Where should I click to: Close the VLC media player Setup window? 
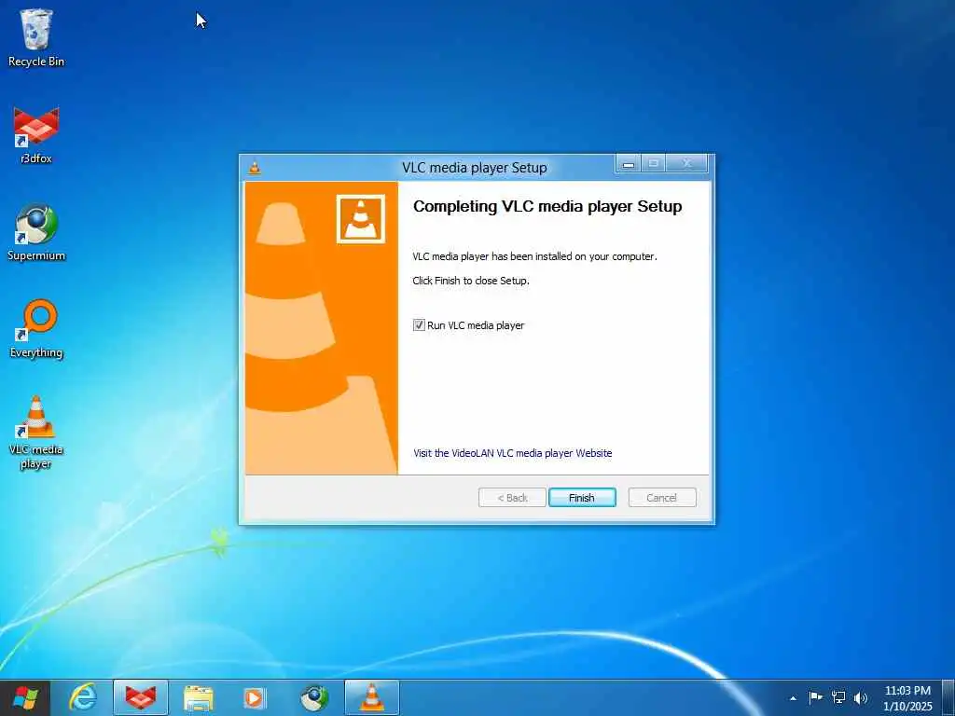coord(687,163)
